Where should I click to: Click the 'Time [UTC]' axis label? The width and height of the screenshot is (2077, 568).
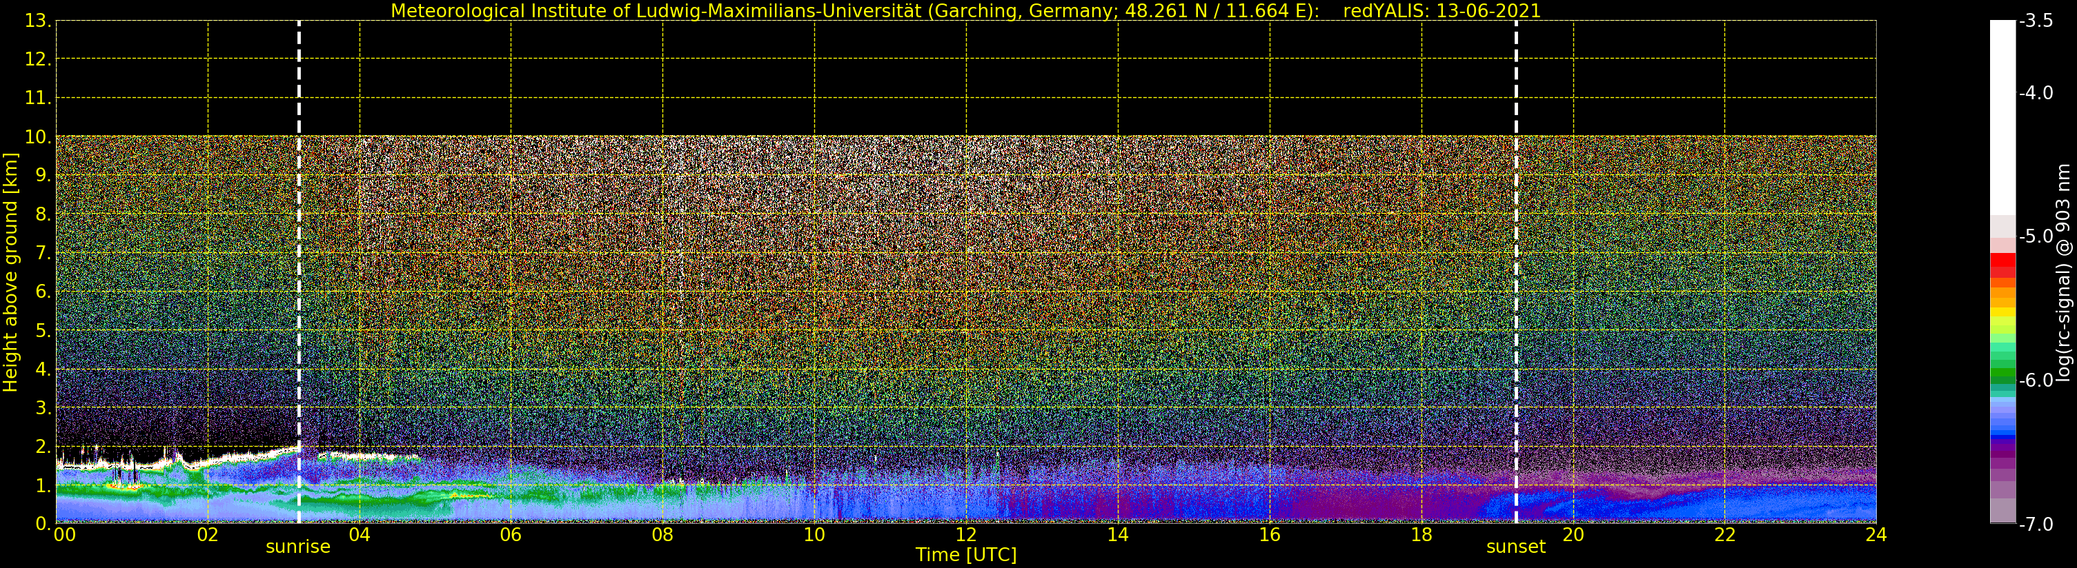(x=966, y=555)
